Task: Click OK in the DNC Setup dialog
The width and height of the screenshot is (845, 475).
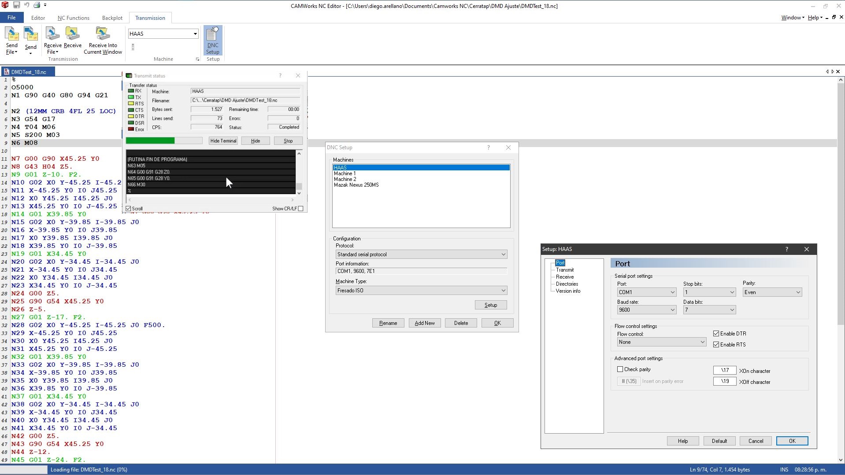Action: (x=497, y=323)
